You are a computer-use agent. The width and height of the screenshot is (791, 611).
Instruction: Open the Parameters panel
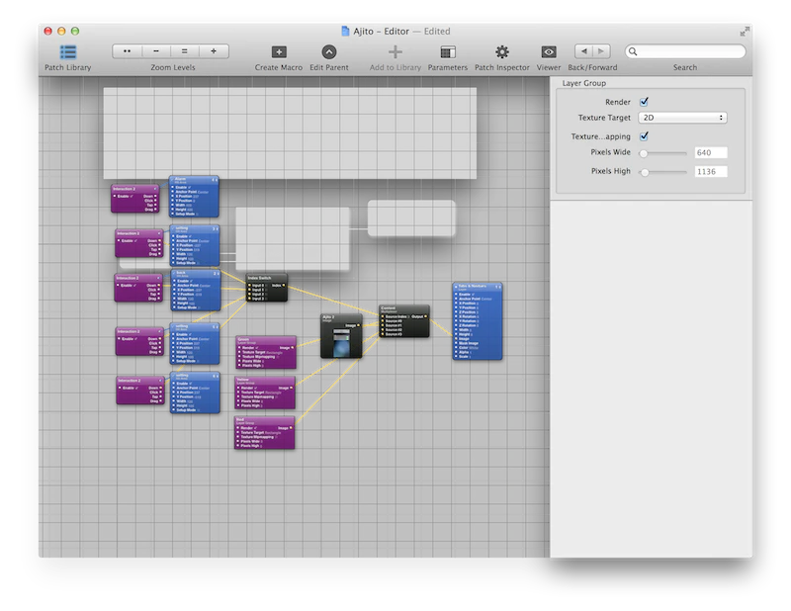448,52
